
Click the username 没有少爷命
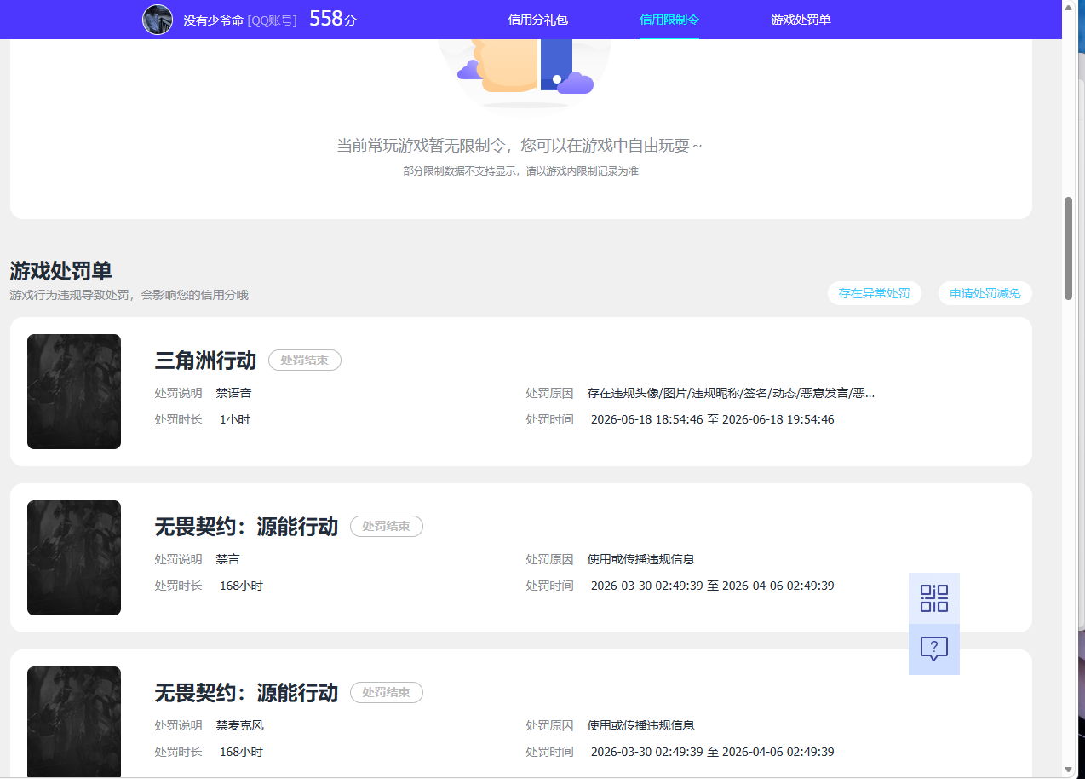click(x=214, y=20)
